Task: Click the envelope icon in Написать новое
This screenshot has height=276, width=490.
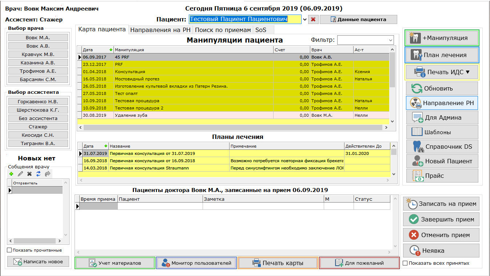Action: [x=18, y=261]
